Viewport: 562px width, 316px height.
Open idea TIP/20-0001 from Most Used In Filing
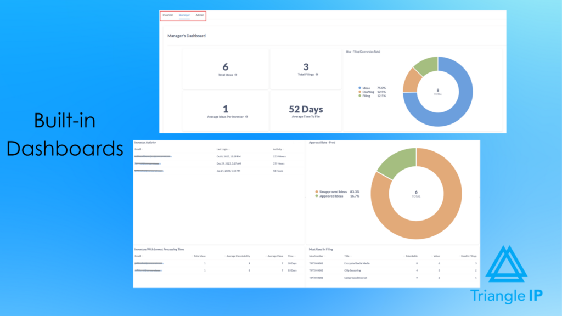(316, 263)
